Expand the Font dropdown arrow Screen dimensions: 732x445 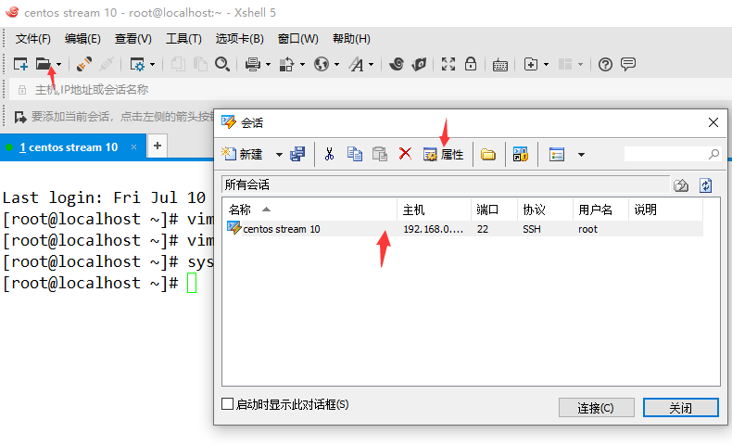coord(372,65)
